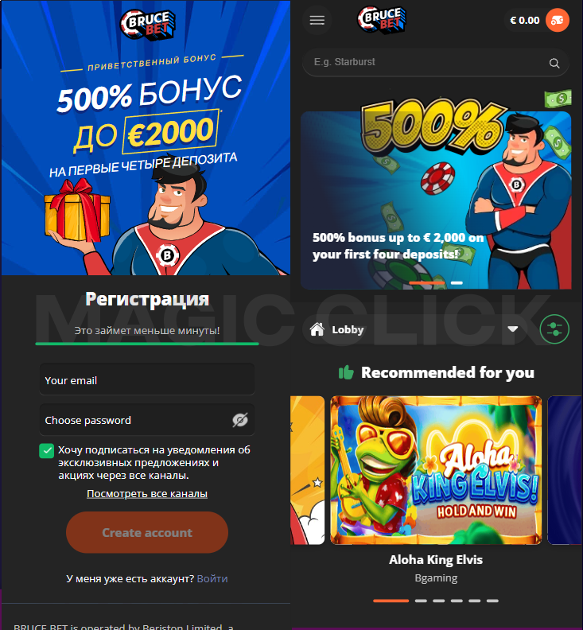Open the Aloha King Elvis game thumbnail
Screen dimensions: 583x630
pos(436,470)
